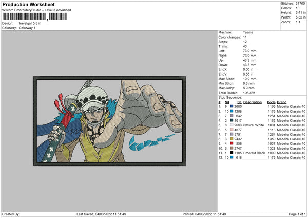
Task: Click 'Last Saved: 04/03/2022 11:51:46' footer
Action: point(101,214)
